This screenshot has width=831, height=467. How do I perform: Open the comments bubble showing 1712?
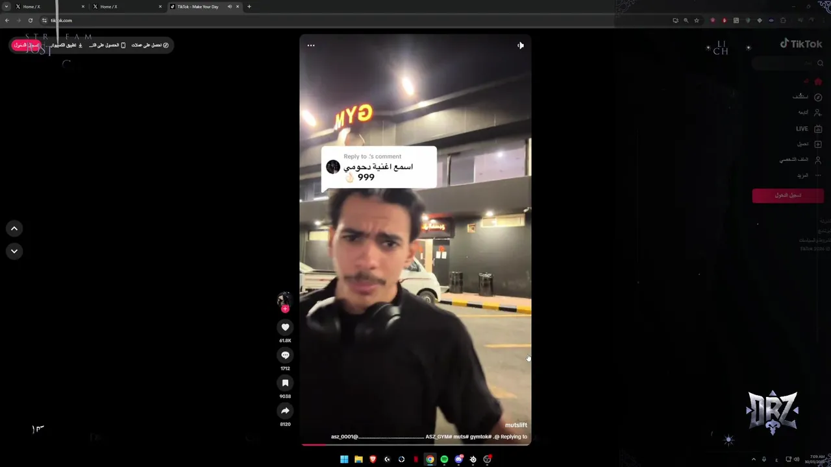point(285,355)
